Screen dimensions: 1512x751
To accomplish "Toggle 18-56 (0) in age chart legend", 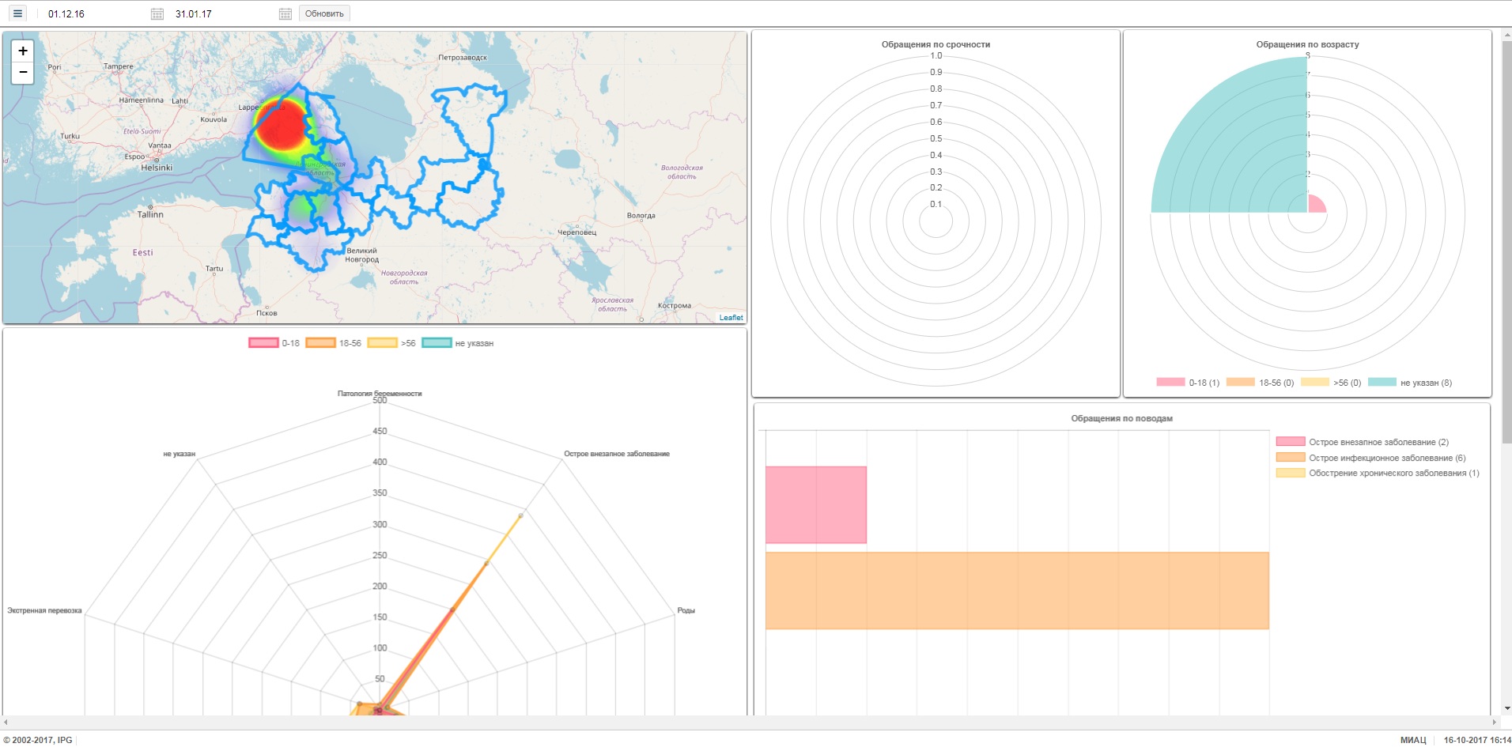I will coord(1260,383).
